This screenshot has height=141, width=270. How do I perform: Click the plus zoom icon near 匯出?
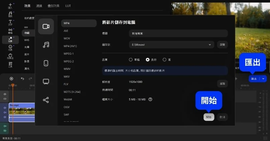236,78
